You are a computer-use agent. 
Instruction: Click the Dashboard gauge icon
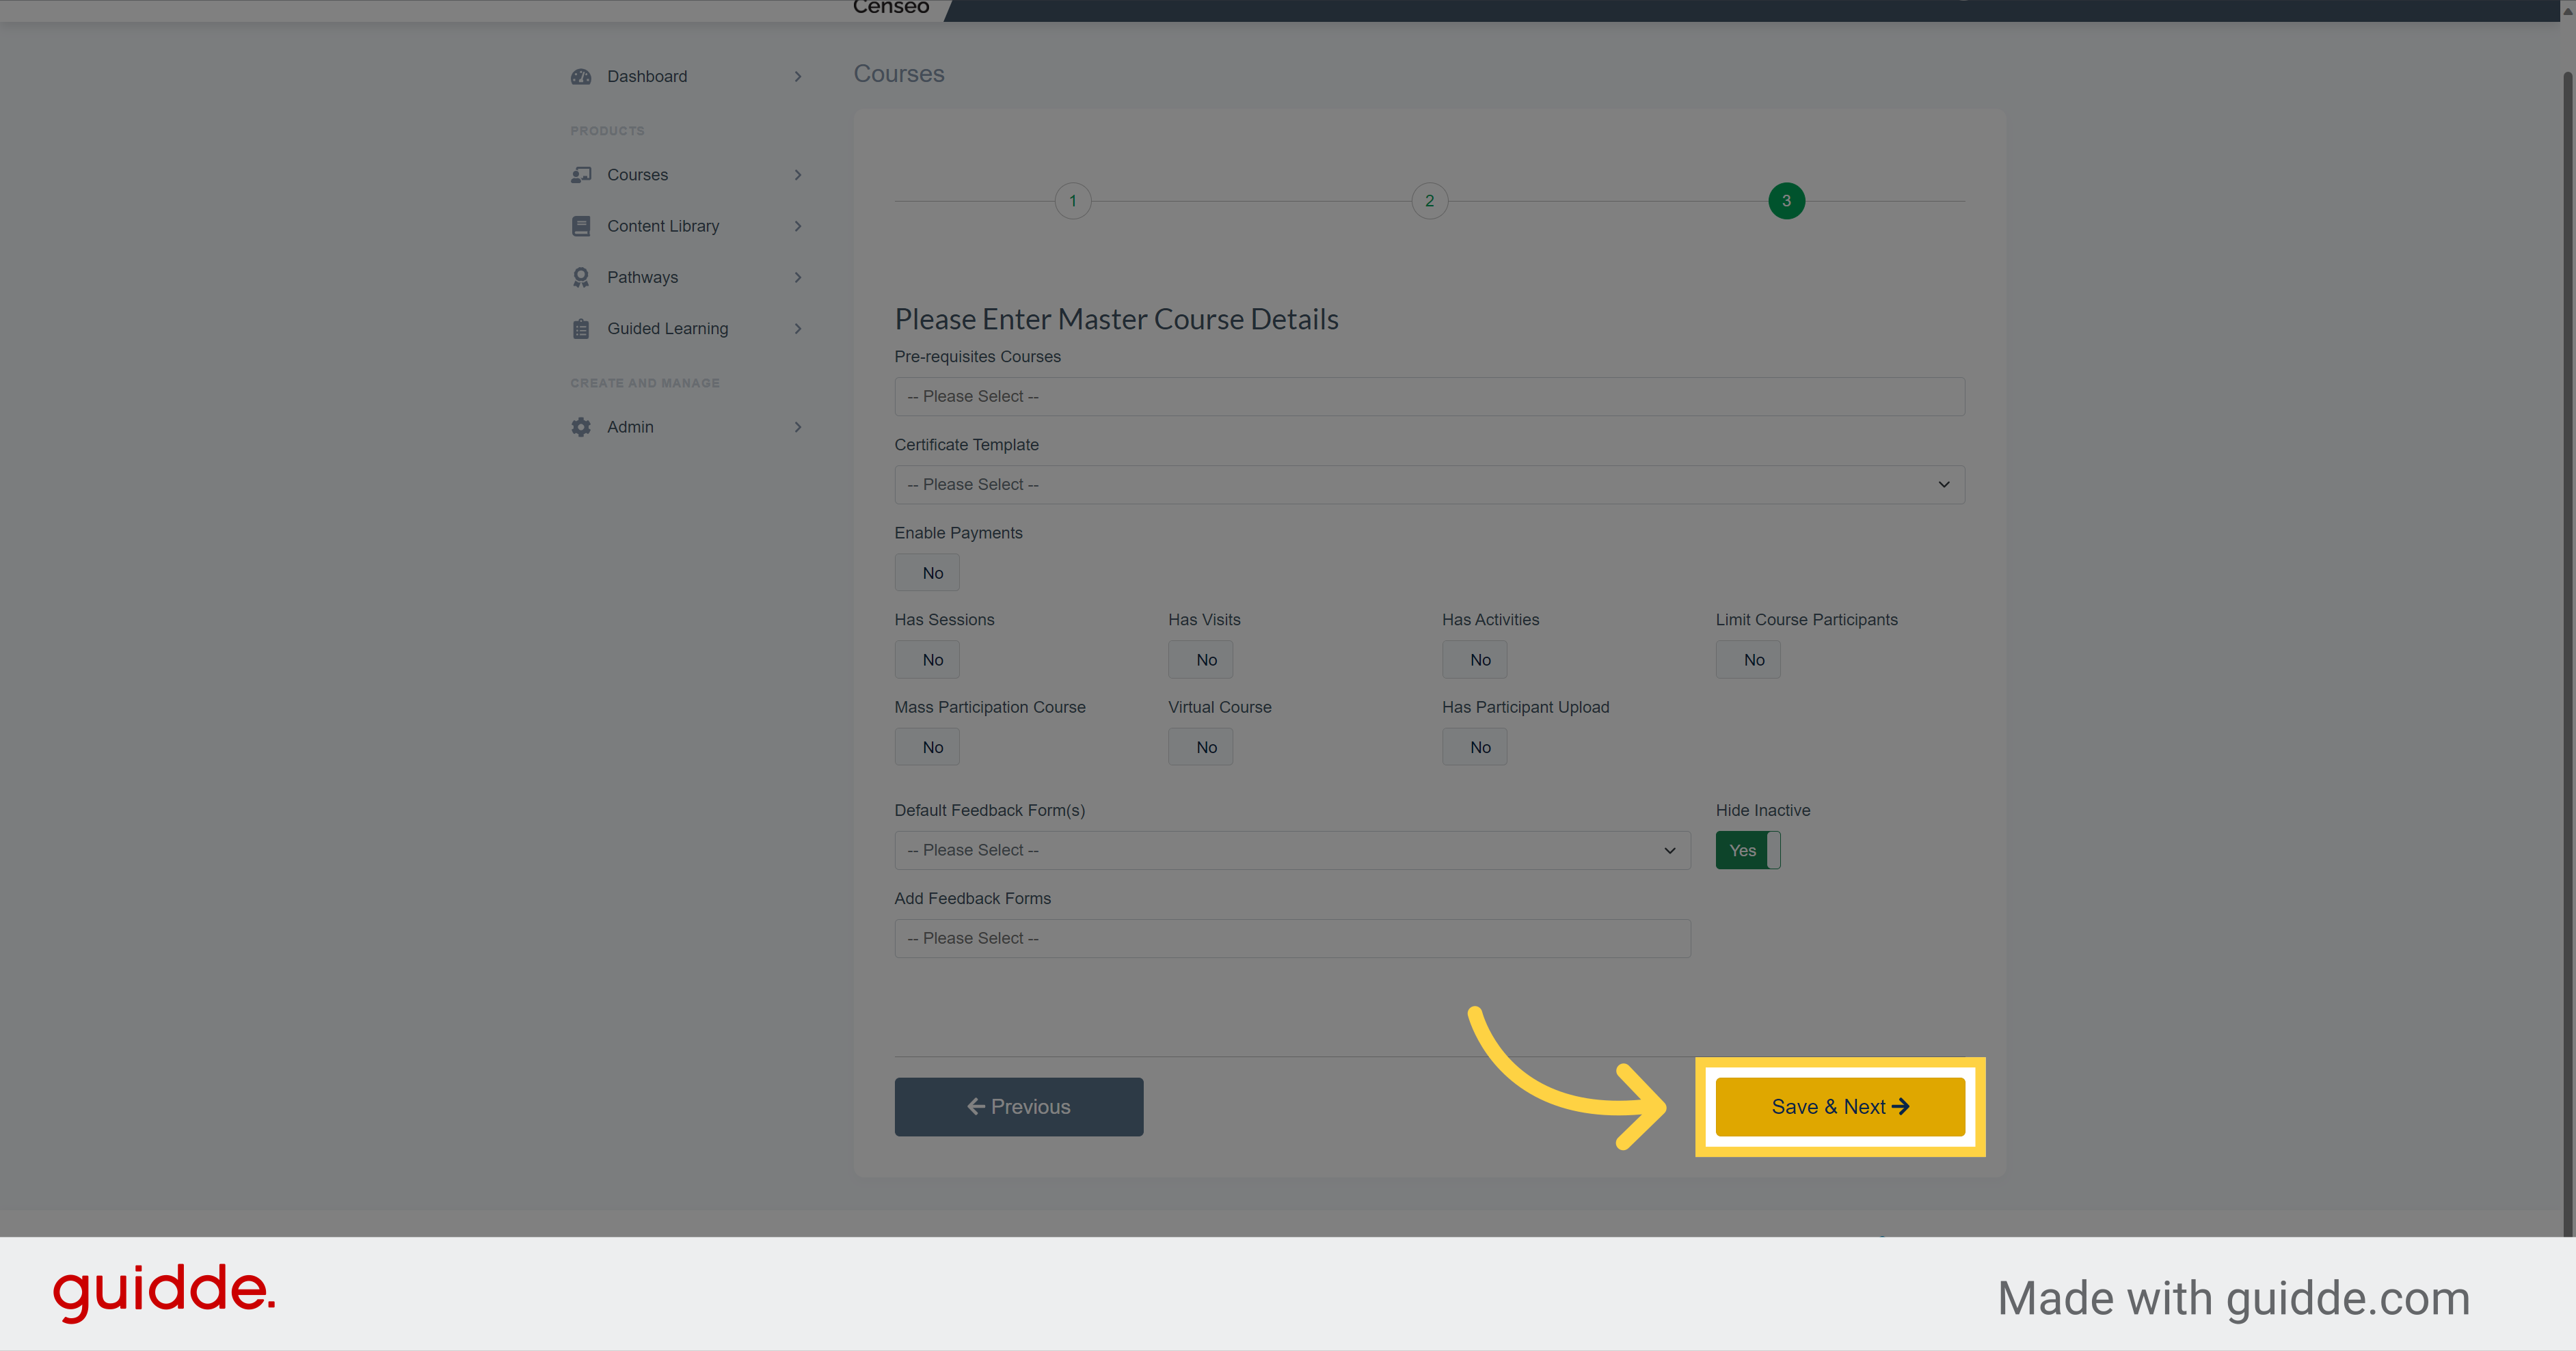point(581,77)
